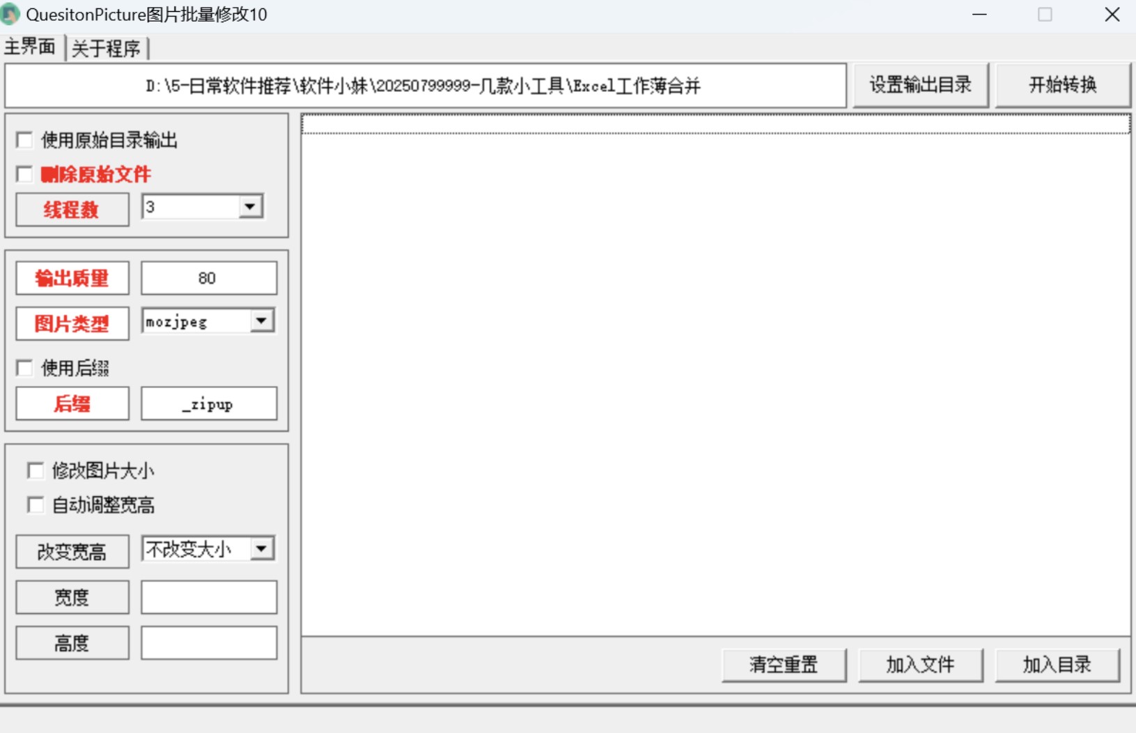Click the QuesitonPicture app icon in title bar

pos(10,14)
